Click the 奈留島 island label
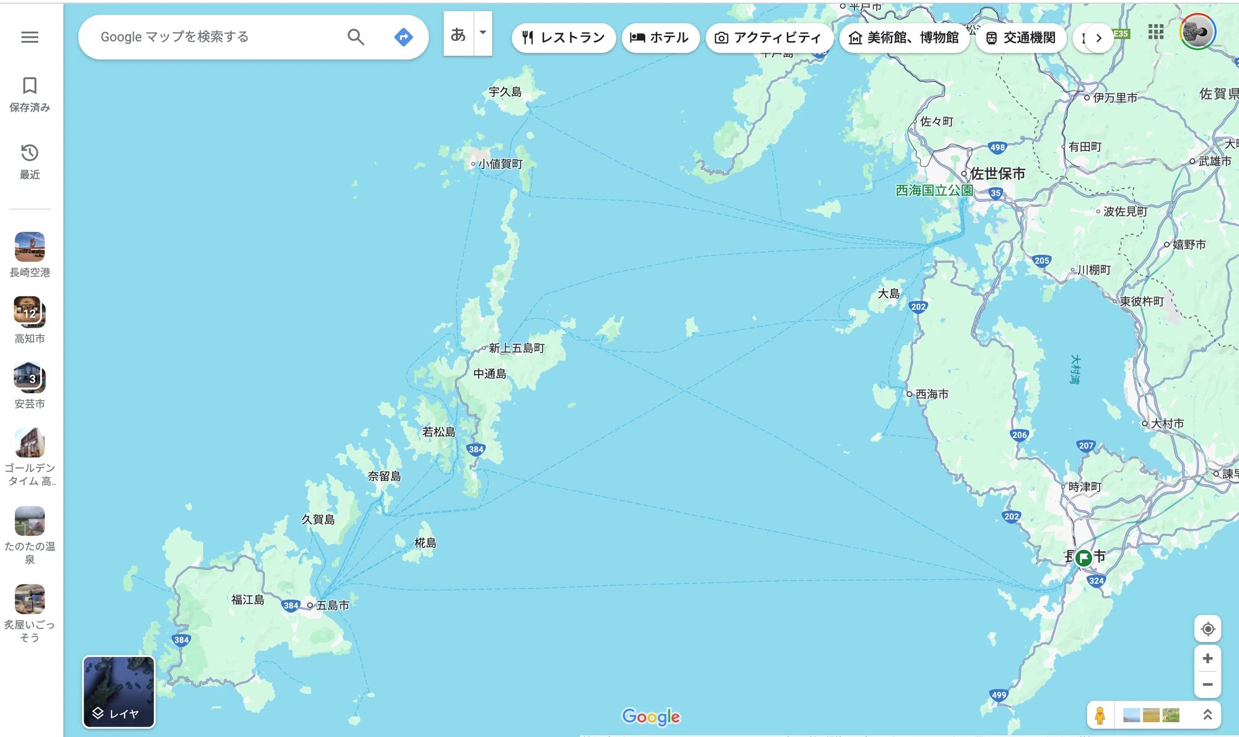1239x737 pixels. coord(384,476)
